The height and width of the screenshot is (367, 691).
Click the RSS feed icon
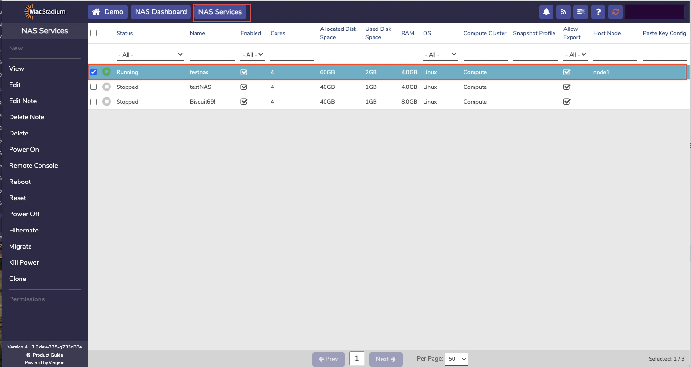(x=563, y=11)
